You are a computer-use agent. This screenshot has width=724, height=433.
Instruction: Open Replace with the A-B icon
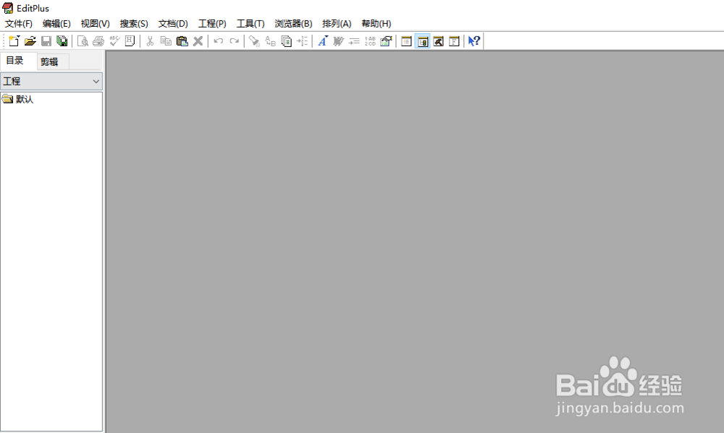pos(270,41)
